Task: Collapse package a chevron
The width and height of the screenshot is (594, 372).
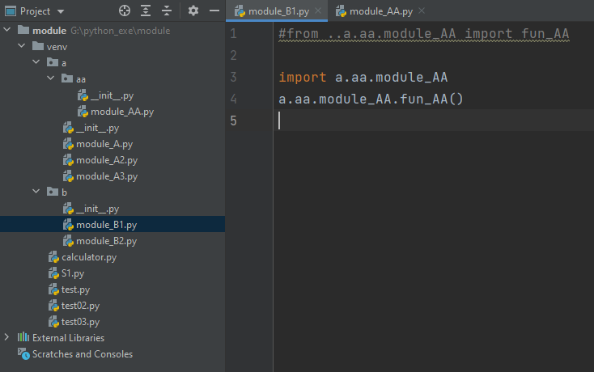Action: (36, 61)
